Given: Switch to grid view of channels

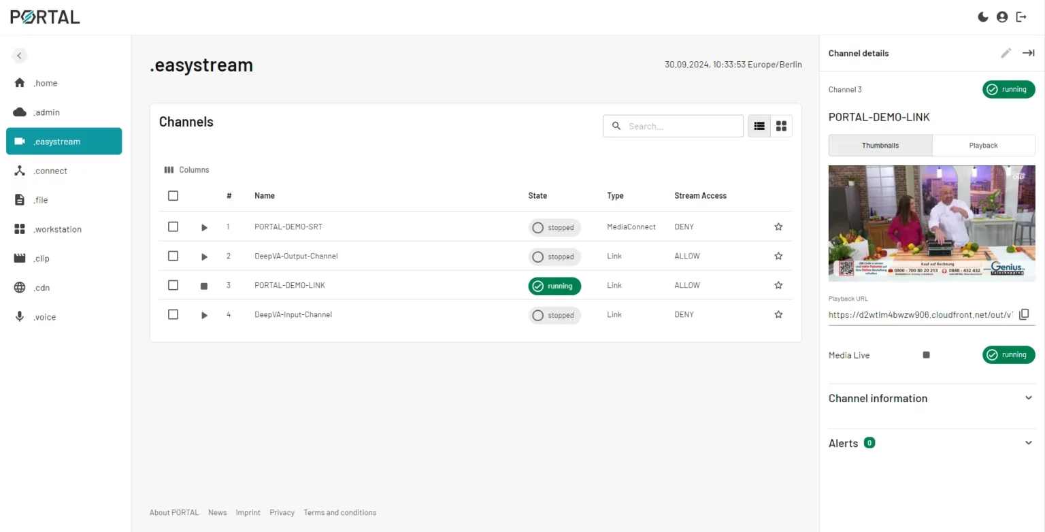Looking at the screenshot, I should (x=781, y=126).
